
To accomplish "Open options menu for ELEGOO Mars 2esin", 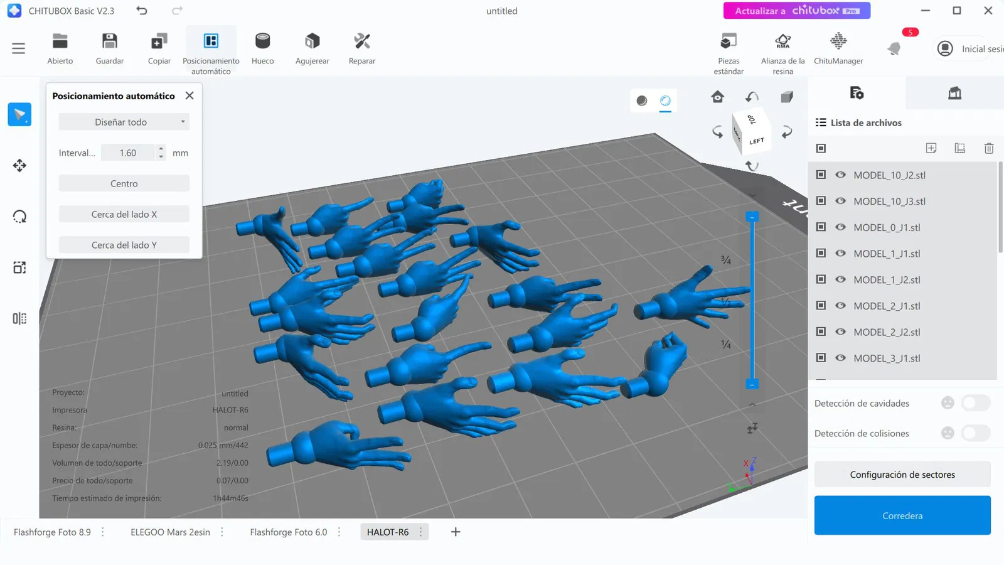I will pyautogui.click(x=222, y=532).
